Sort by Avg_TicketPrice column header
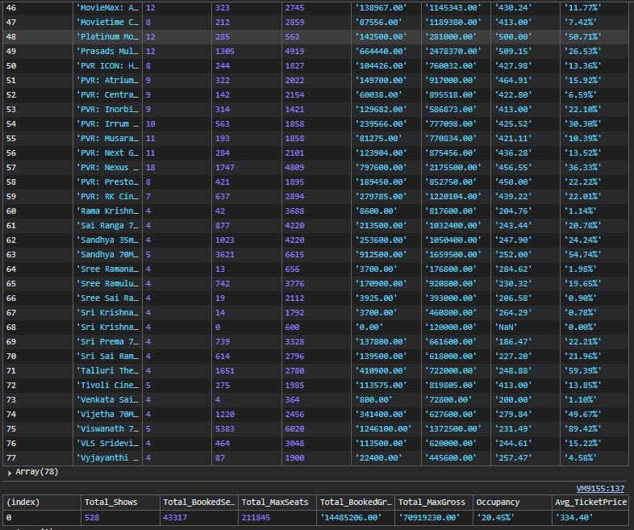Image resolution: width=634 pixels, height=530 pixels. 590,502
